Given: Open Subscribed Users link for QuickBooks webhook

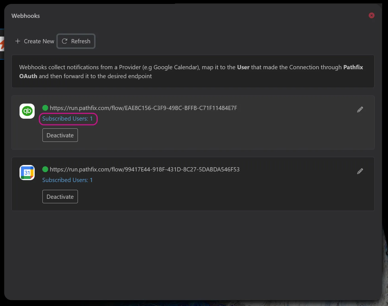Looking at the screenshot, I should pos(67,119).
